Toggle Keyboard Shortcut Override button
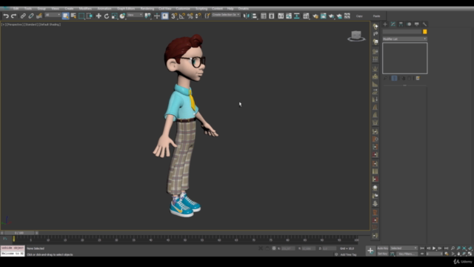 [x=164, y=16]
